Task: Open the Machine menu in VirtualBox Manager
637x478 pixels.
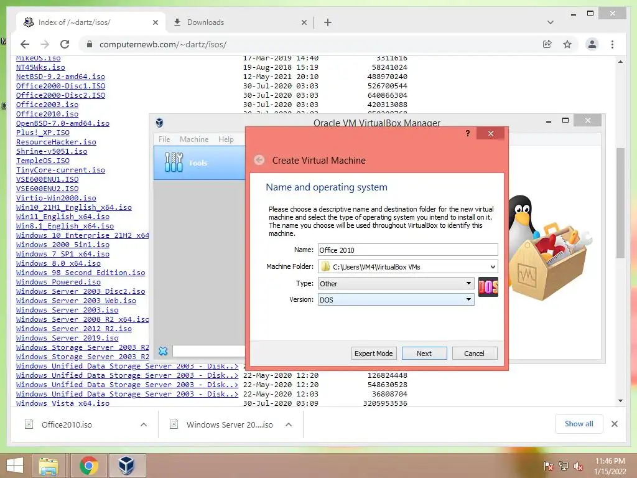Action: (x=194, y=139)
